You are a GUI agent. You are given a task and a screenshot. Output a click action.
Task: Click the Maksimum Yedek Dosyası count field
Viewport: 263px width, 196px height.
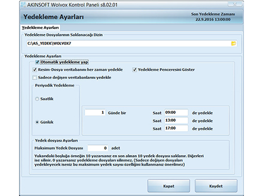pyautogui.click(x=98, y=148)
